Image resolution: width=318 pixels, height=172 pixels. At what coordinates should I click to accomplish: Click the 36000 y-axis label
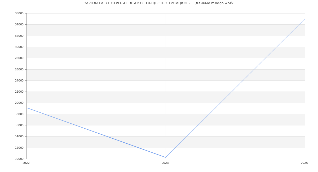(19, 13)
